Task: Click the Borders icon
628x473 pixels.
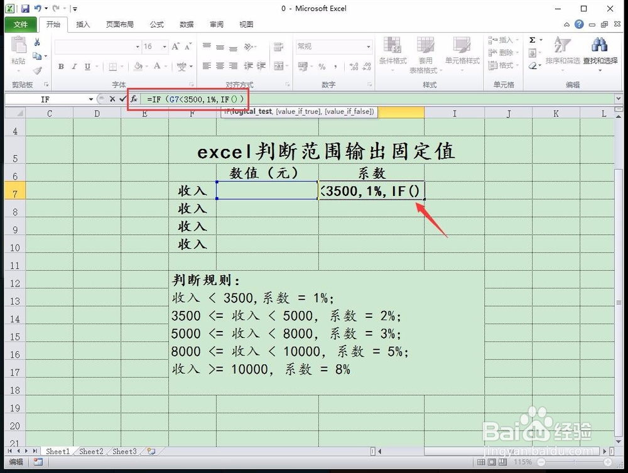Action: 113,67
